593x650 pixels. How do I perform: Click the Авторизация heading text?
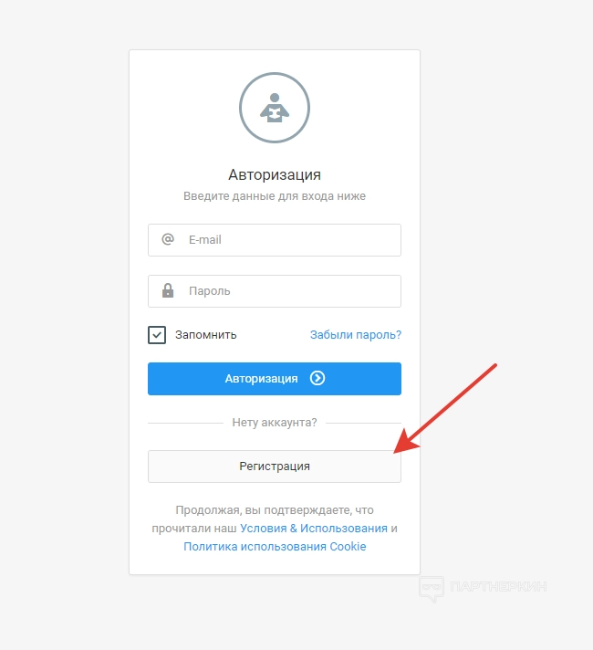(x=275, y=175)
